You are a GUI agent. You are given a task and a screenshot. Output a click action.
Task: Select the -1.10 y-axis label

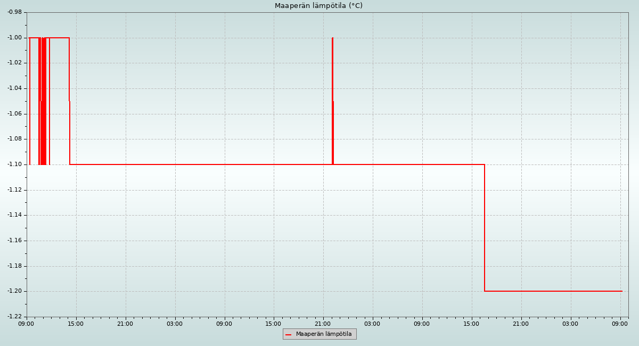(14, 164)
